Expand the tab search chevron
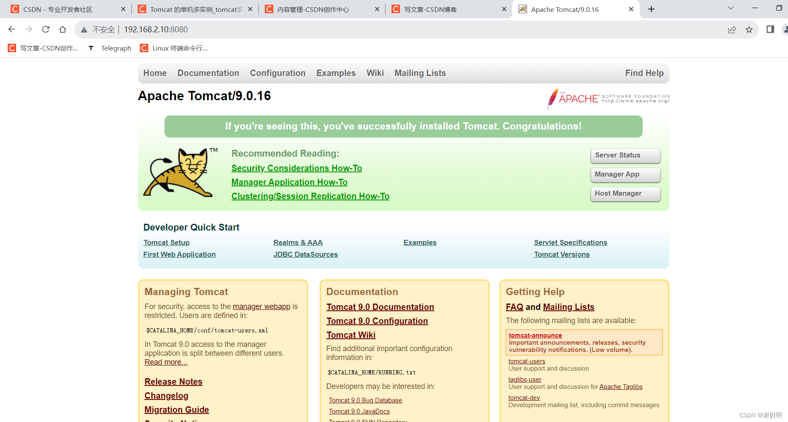Image resolution: width=788 pixels, height=422 pixels. [731, 8]
